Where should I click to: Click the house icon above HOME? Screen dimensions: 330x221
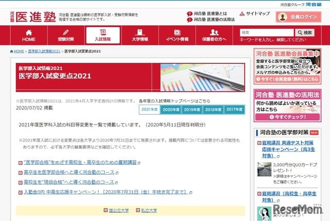[29, 32]
